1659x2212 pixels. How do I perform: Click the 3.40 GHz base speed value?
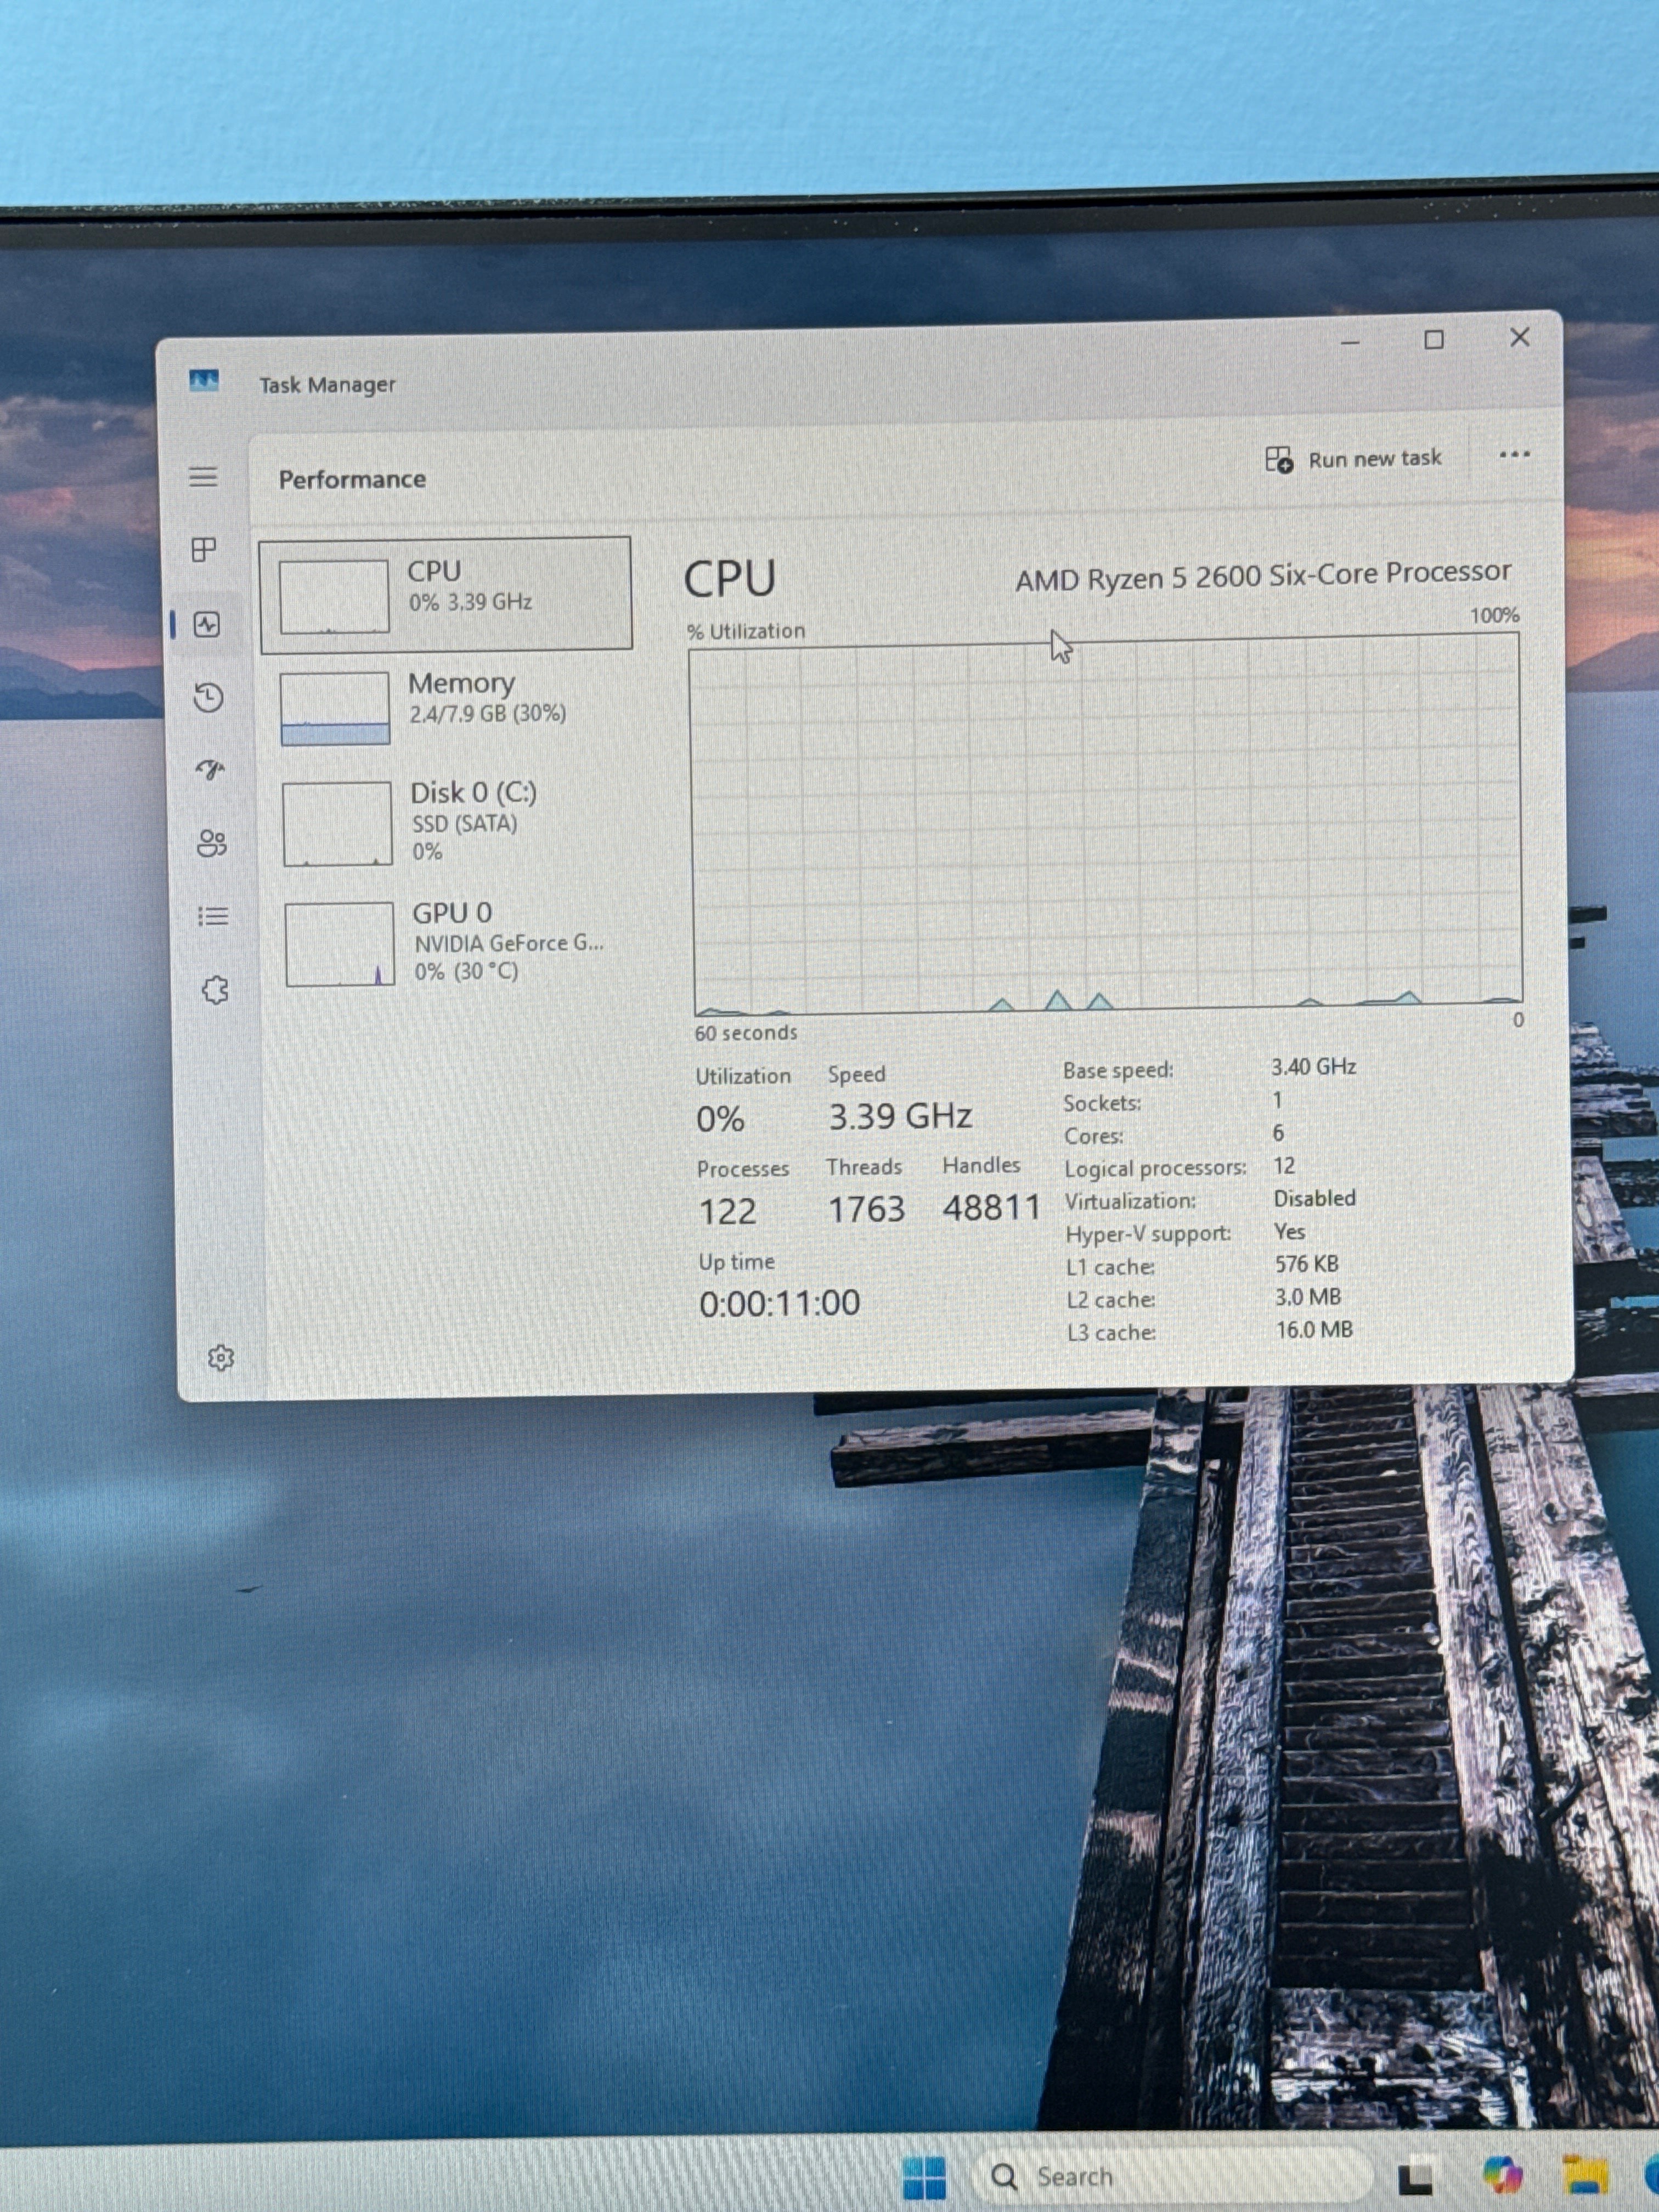(1313, 1067)
